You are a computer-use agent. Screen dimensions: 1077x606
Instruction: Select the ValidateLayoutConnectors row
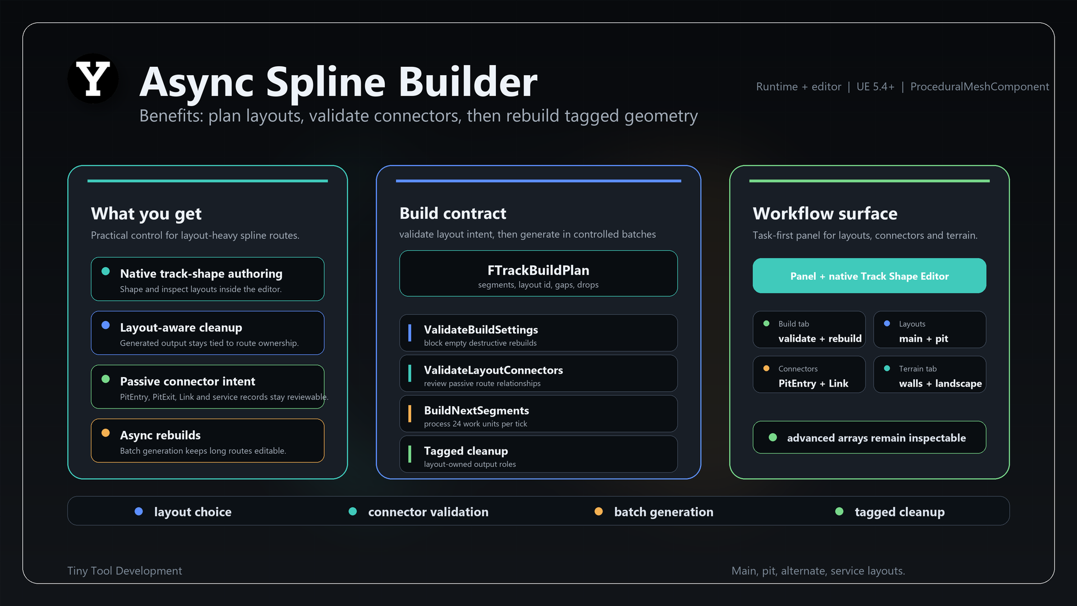click(538, 373)
